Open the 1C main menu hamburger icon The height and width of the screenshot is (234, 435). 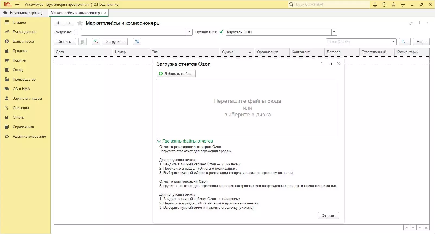click(17, 4)
